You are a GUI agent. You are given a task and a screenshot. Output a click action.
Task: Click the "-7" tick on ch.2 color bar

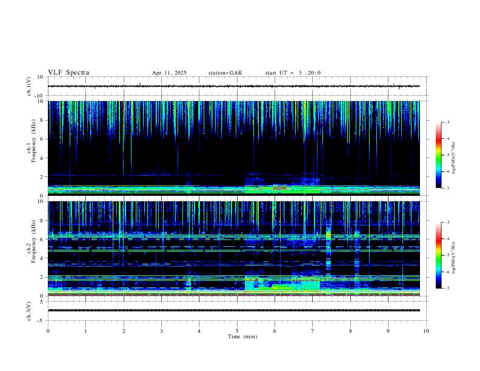pyautogui.click(x=447, y=288)
